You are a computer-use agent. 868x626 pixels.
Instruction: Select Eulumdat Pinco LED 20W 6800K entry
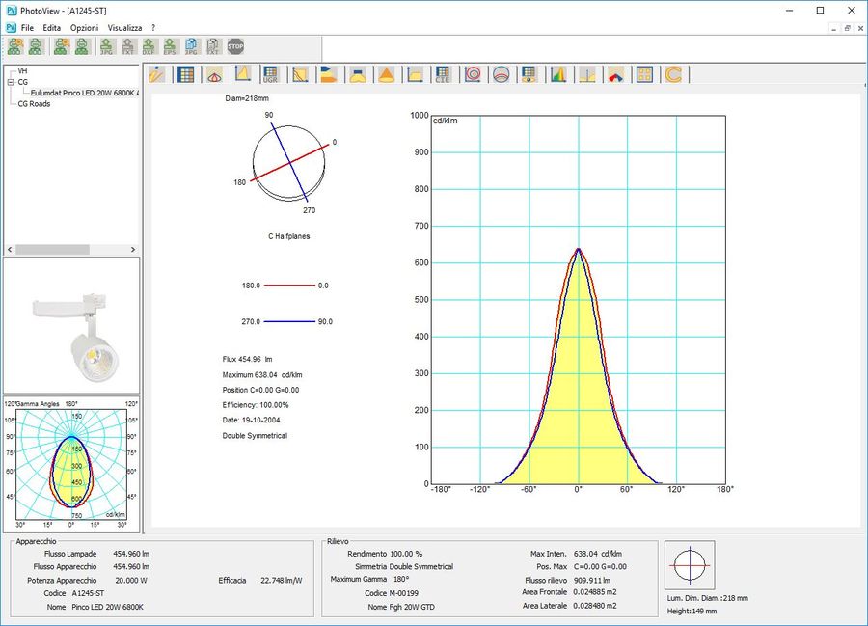click(x=84, y=93)
